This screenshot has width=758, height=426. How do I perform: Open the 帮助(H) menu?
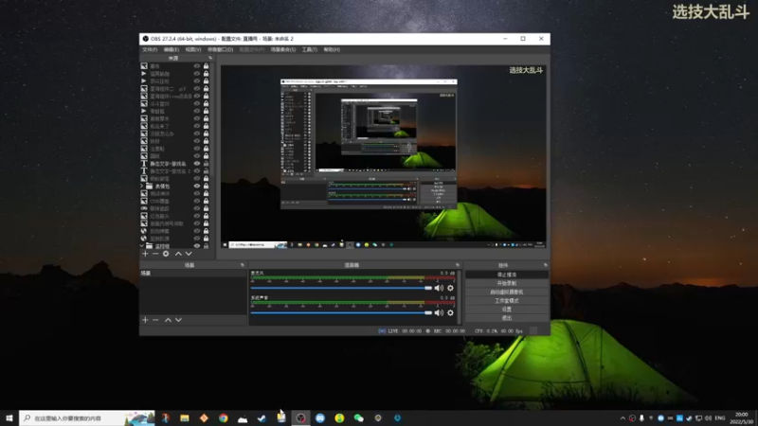(x=332, y=50)
